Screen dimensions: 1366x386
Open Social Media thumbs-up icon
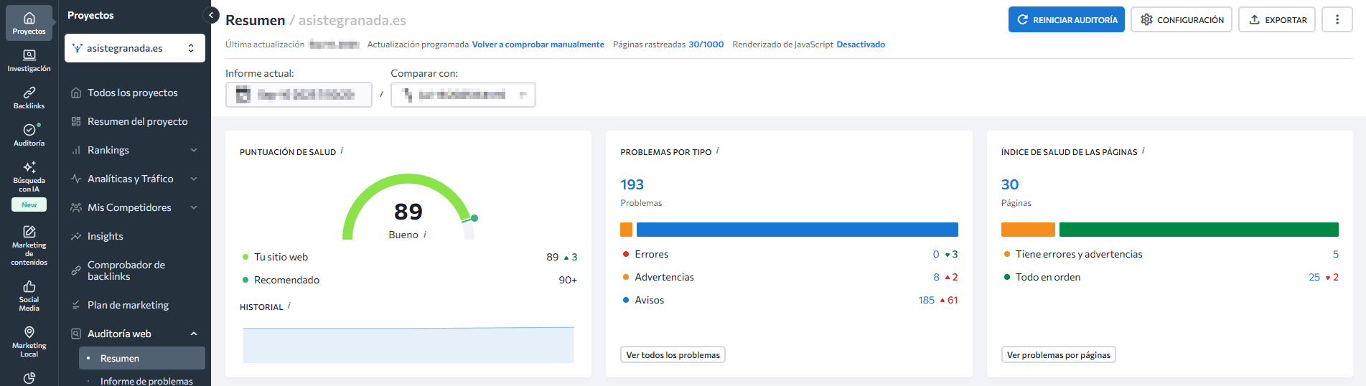(29, 294)
